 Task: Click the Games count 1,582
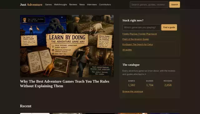click(x=132, y=85)
